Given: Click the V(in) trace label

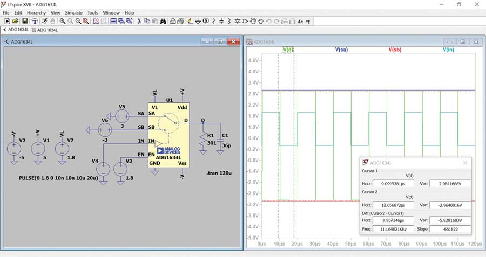Looking at the screenshot, I should [449, 50].
